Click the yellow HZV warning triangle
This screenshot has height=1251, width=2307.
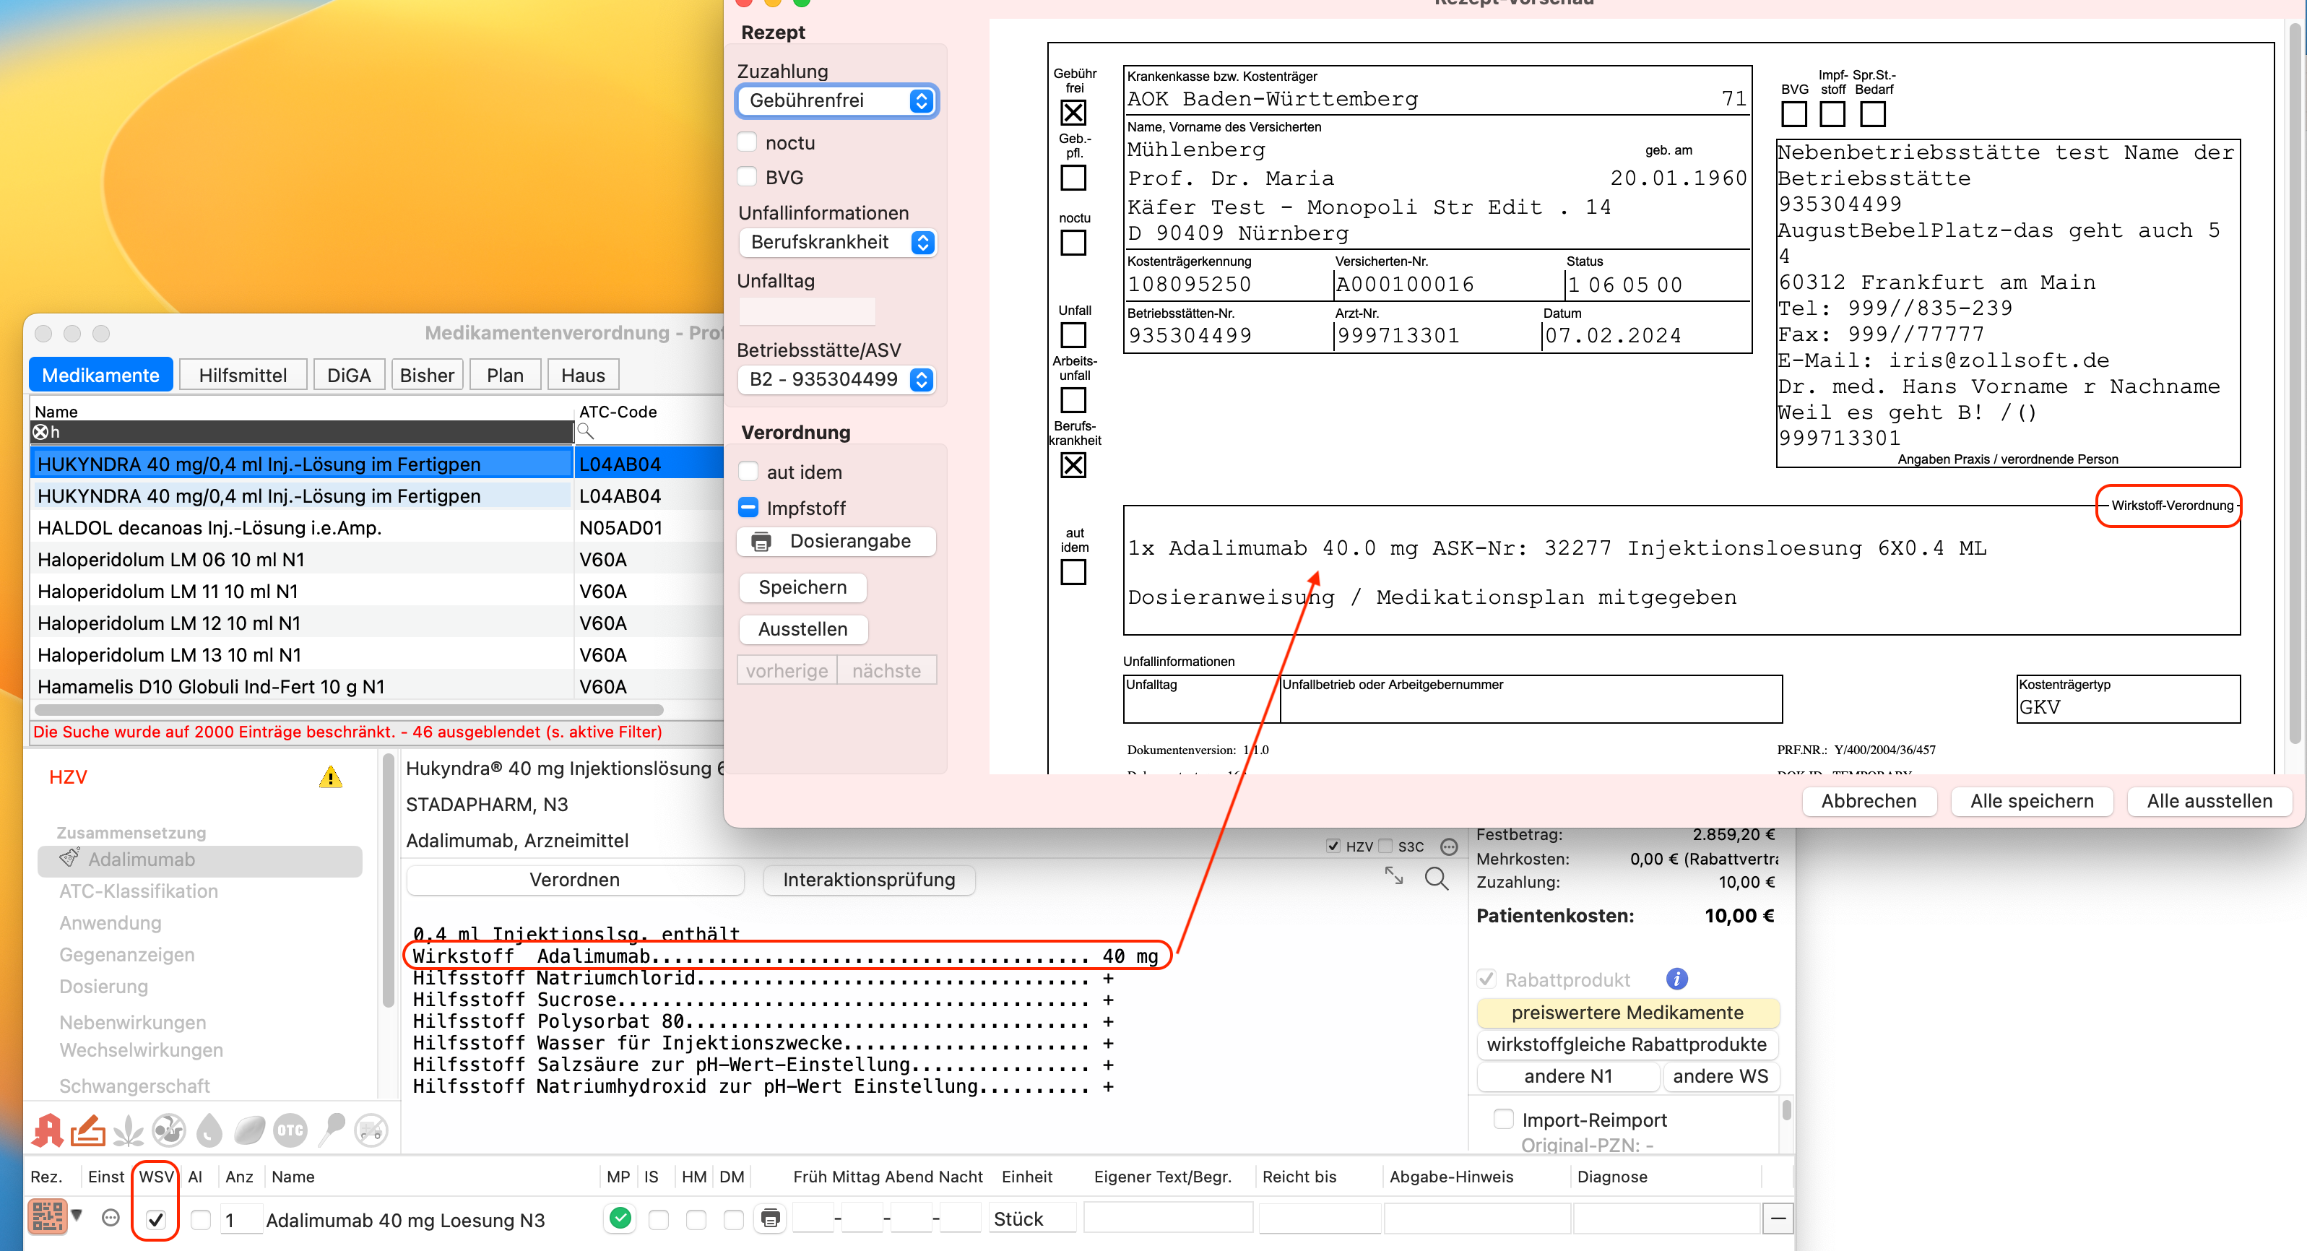331,776
